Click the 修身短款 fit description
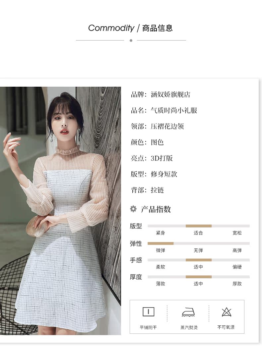This screenshot has width=262, height=363. [164, 174]
